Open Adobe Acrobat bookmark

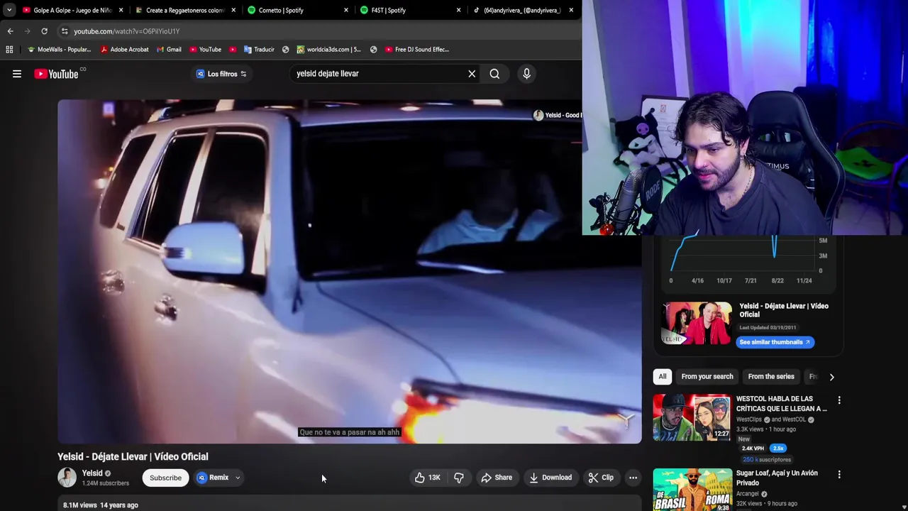coord(124,50)
